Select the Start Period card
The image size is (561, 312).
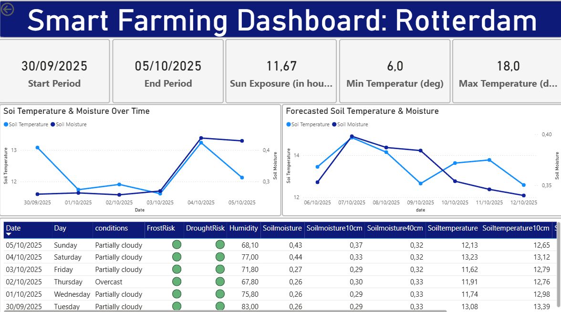(55, 70)
